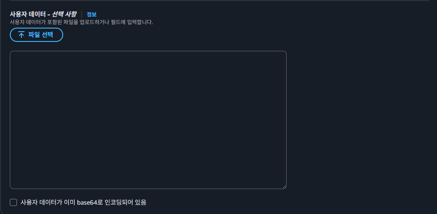Click the italic 선택 사항 text
The image size is (437, 214).
pyautogui.click(x=64, y=14)
